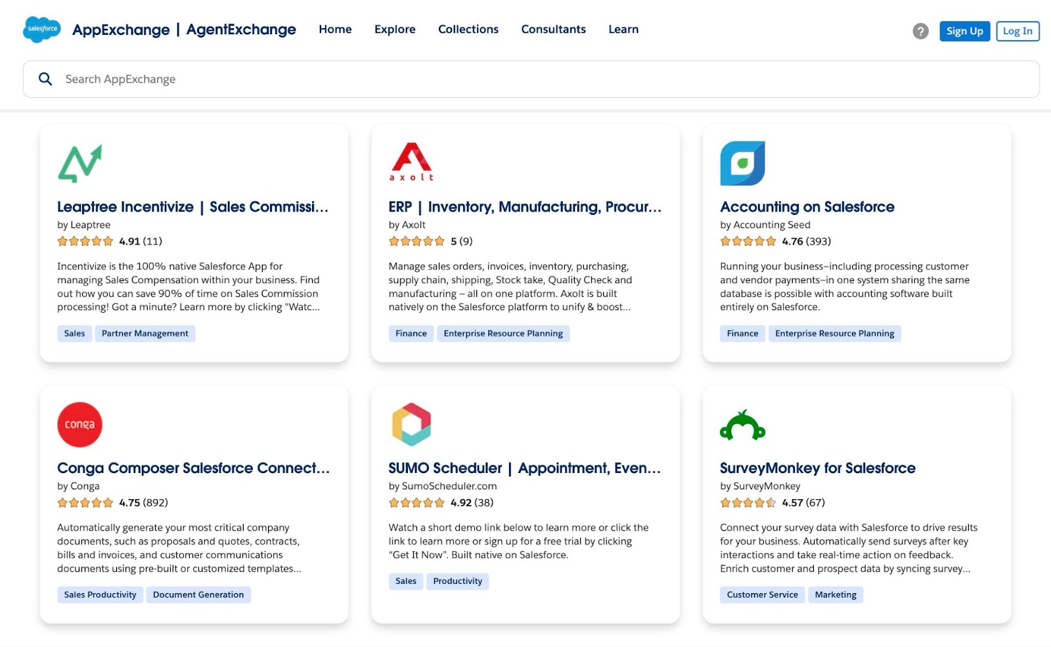1051x647 pixels.
Task: Click the star rating of Conga Composer
Action: pyautogui.click(x=85, y=502)
